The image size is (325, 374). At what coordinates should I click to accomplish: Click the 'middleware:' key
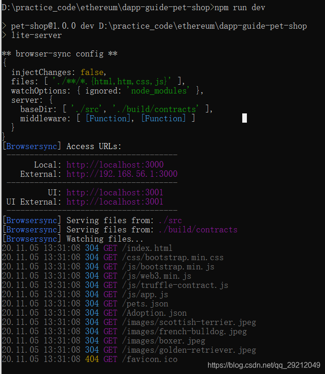[x=45, y=118]
